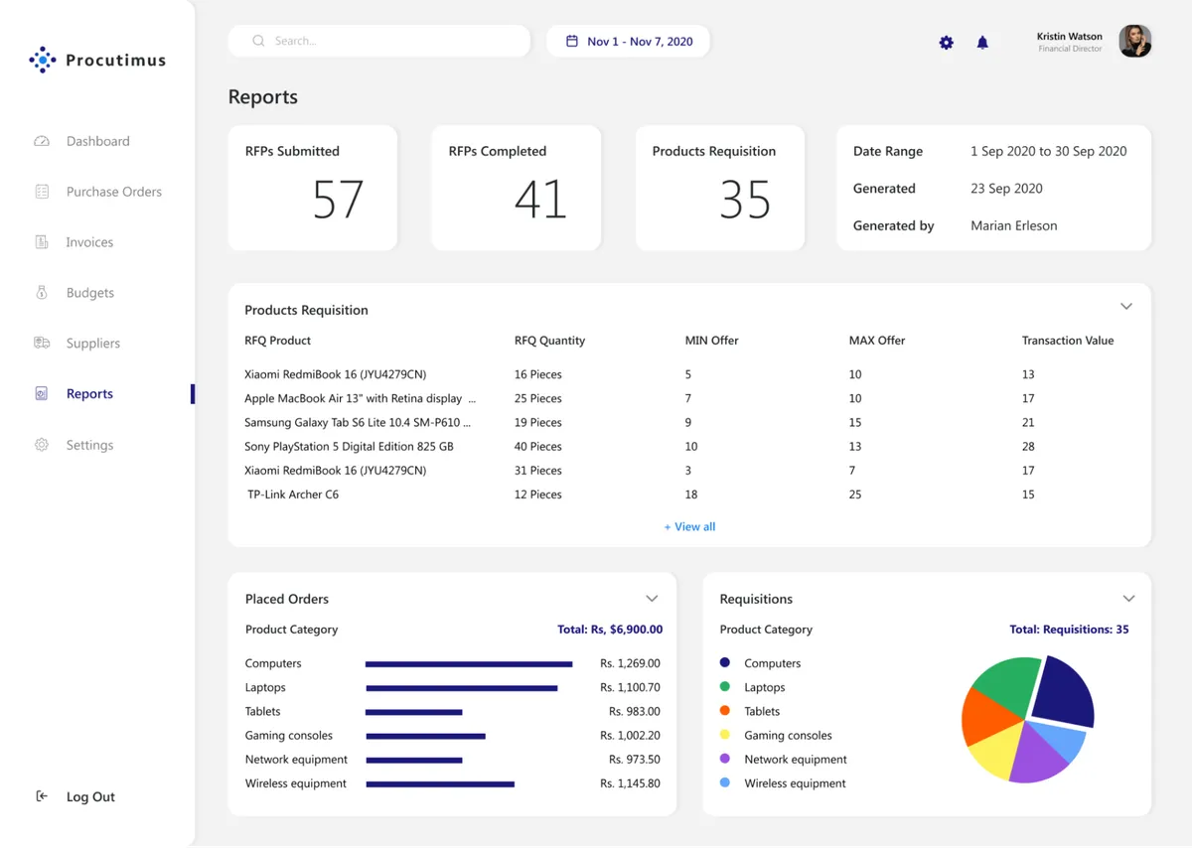Click Kristin Watson user name

coord(1069,36)
